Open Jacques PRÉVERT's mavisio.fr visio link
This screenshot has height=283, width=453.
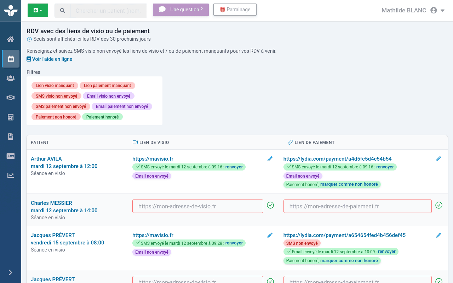153,235
